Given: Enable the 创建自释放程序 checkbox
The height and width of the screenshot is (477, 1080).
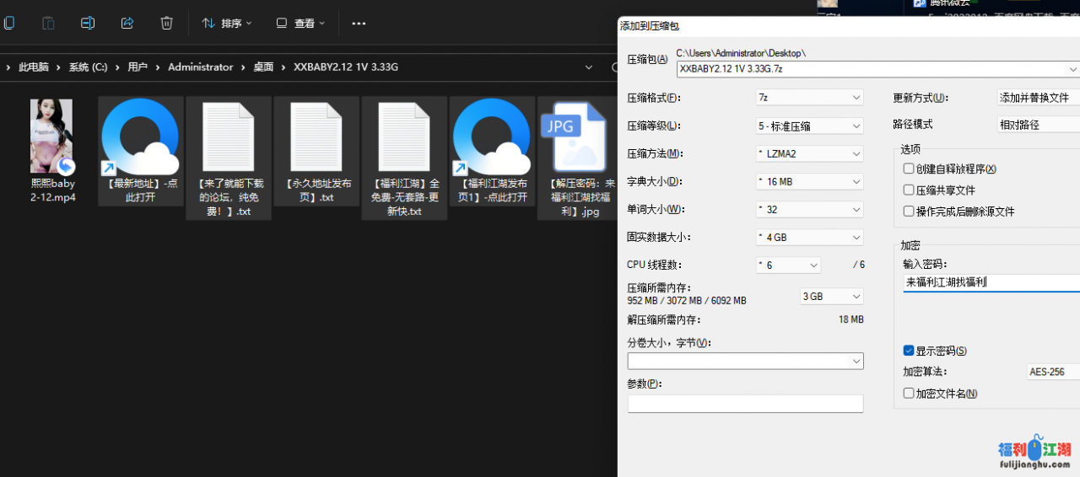Looking at the screenshot, I should [x=909, y=169].
